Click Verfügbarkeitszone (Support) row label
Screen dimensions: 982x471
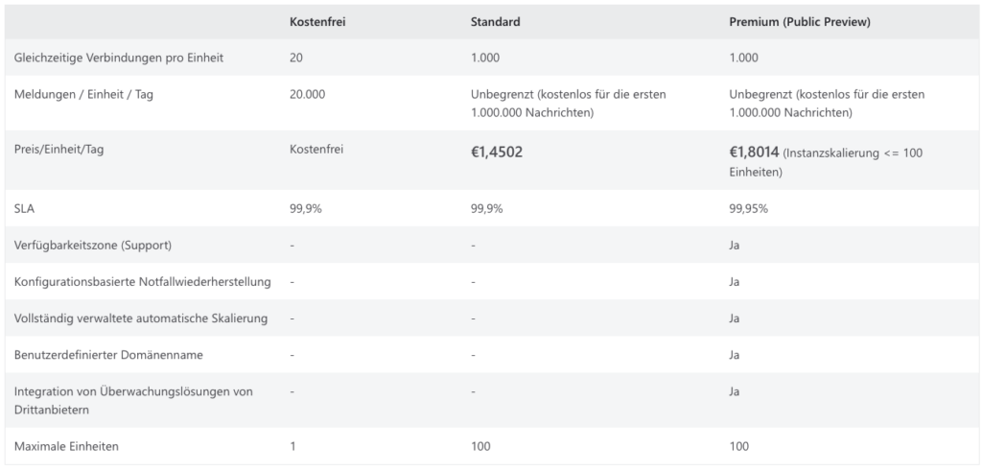(93, 246)
